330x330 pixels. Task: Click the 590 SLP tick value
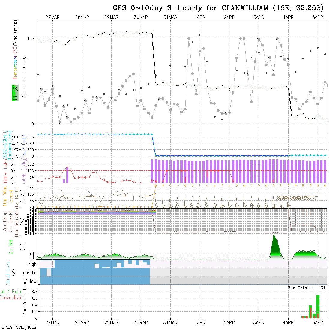point(31,143)
